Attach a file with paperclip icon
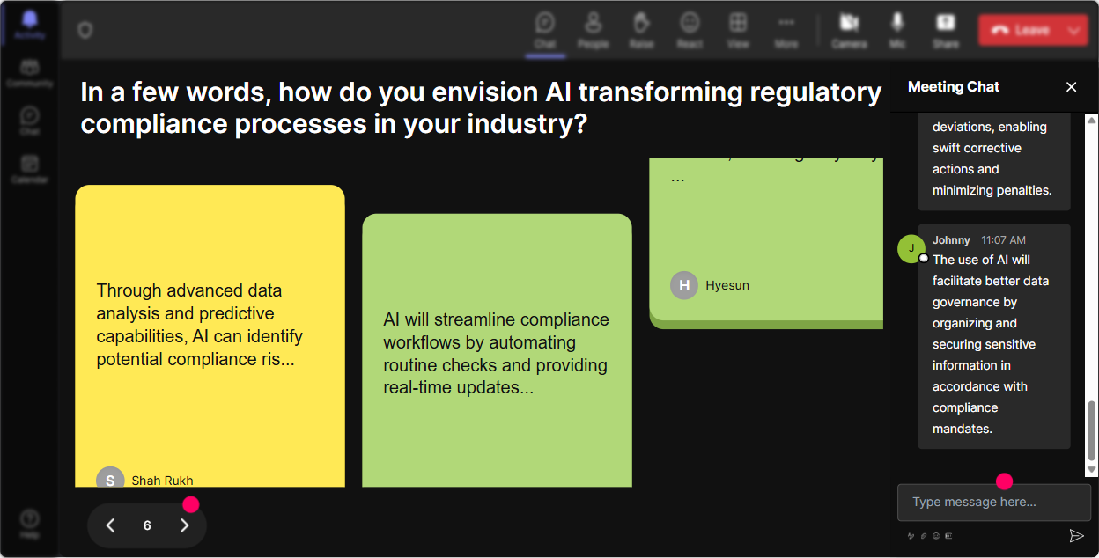This screenshot has width=1099, height=558. tap(924, 535)
